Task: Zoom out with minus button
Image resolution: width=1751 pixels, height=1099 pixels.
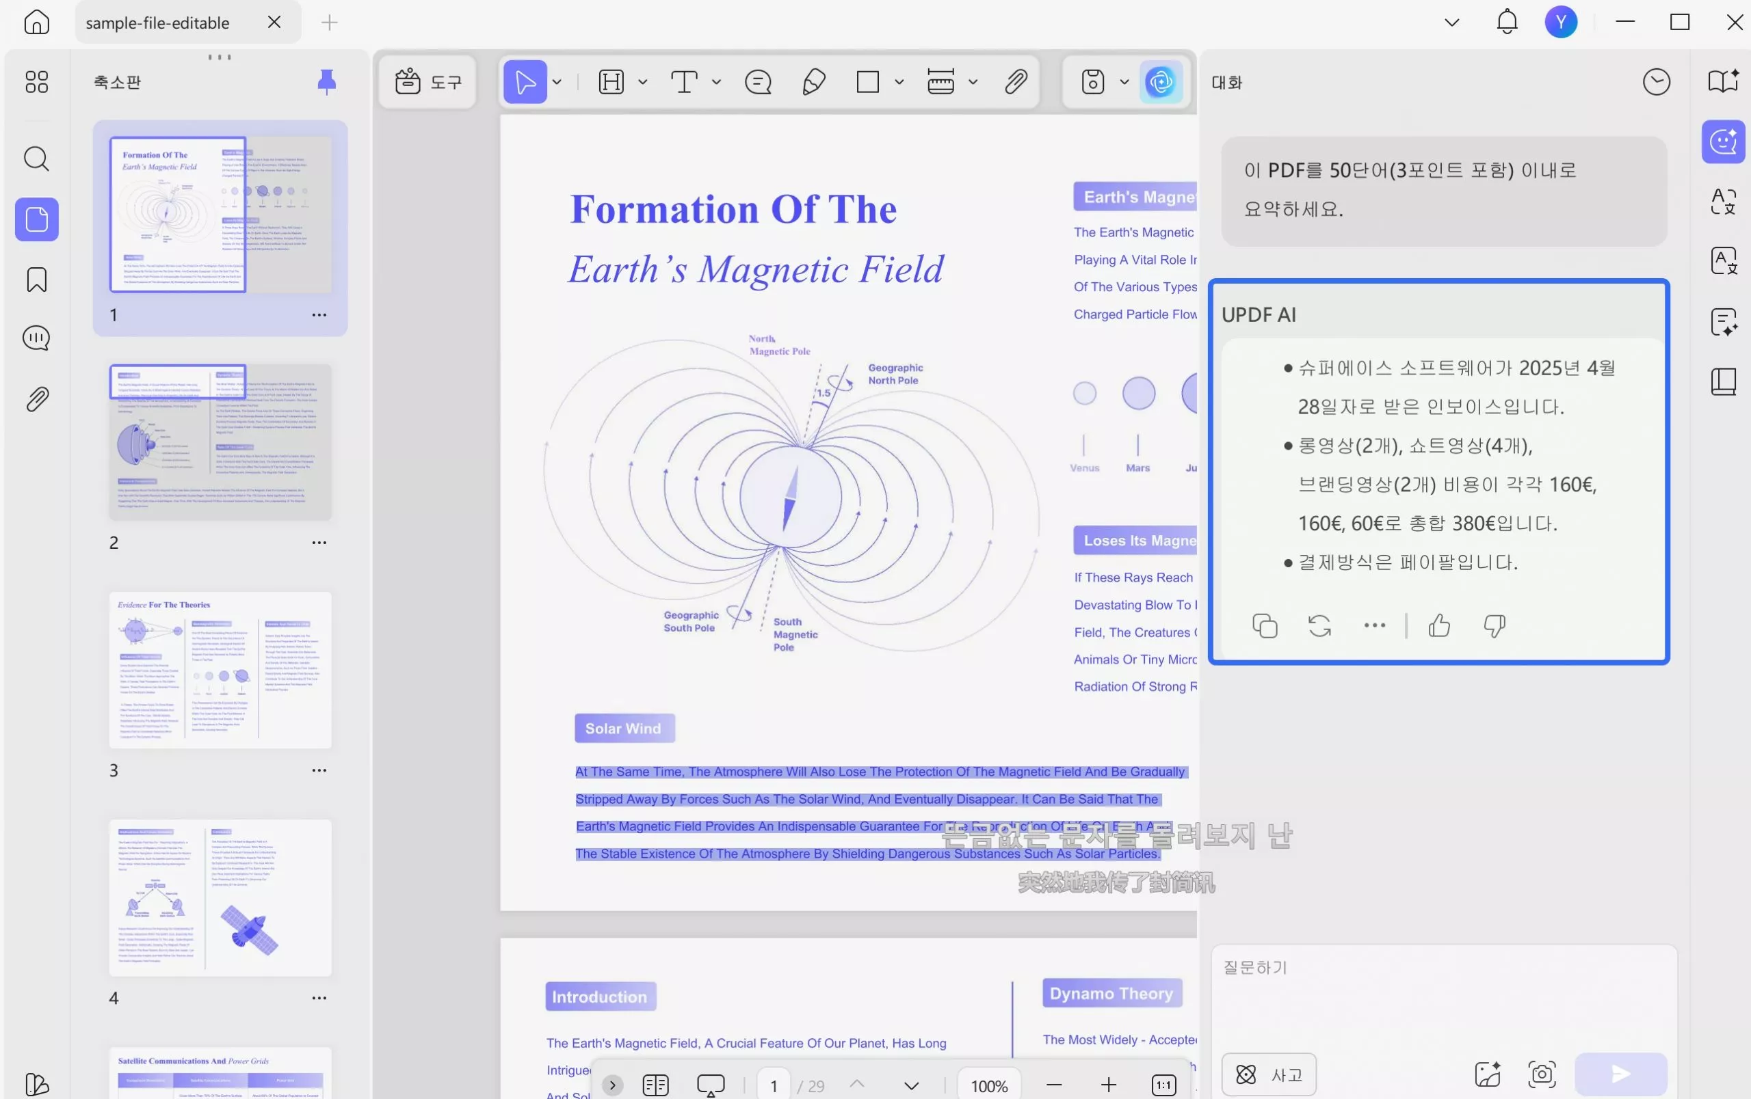Action: [x=1053, y=1085]
